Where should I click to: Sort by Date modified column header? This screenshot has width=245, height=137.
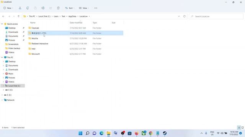coord(76,23)
